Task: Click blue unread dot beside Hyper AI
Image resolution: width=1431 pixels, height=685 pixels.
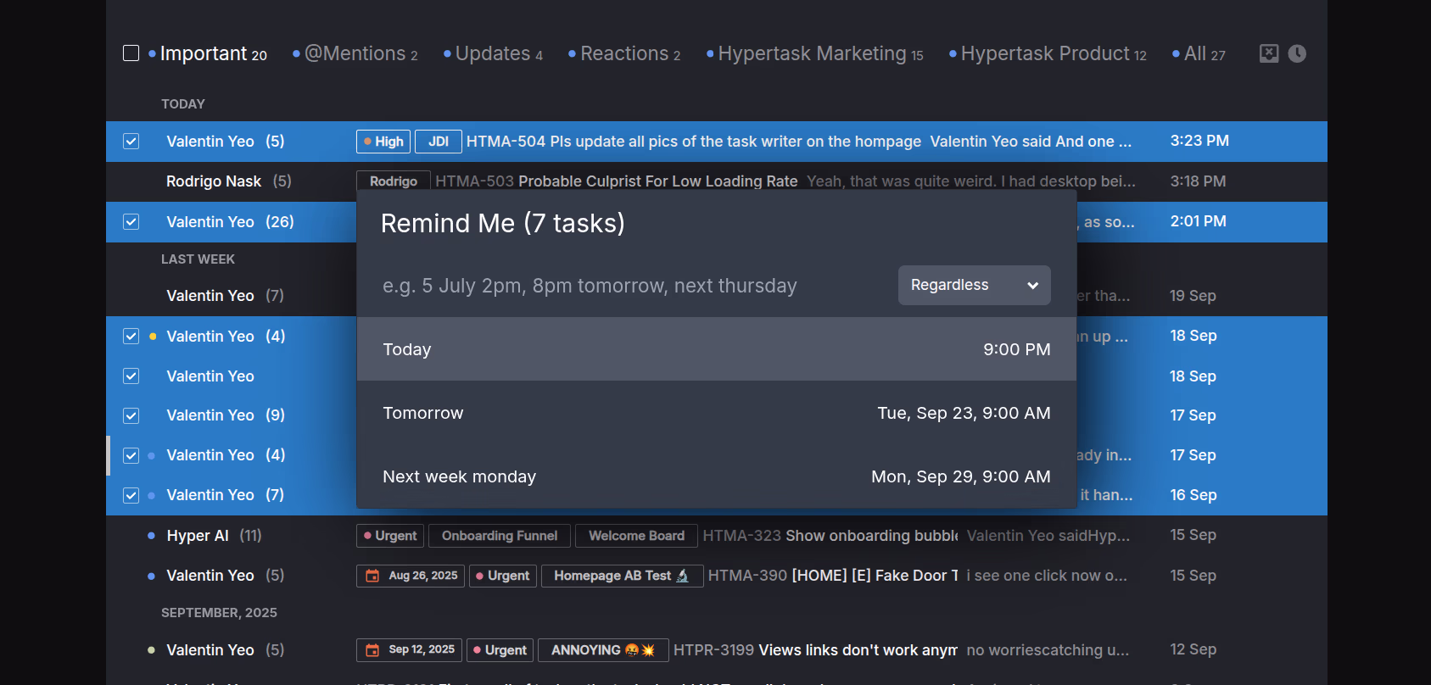Action: pos(151,536)
